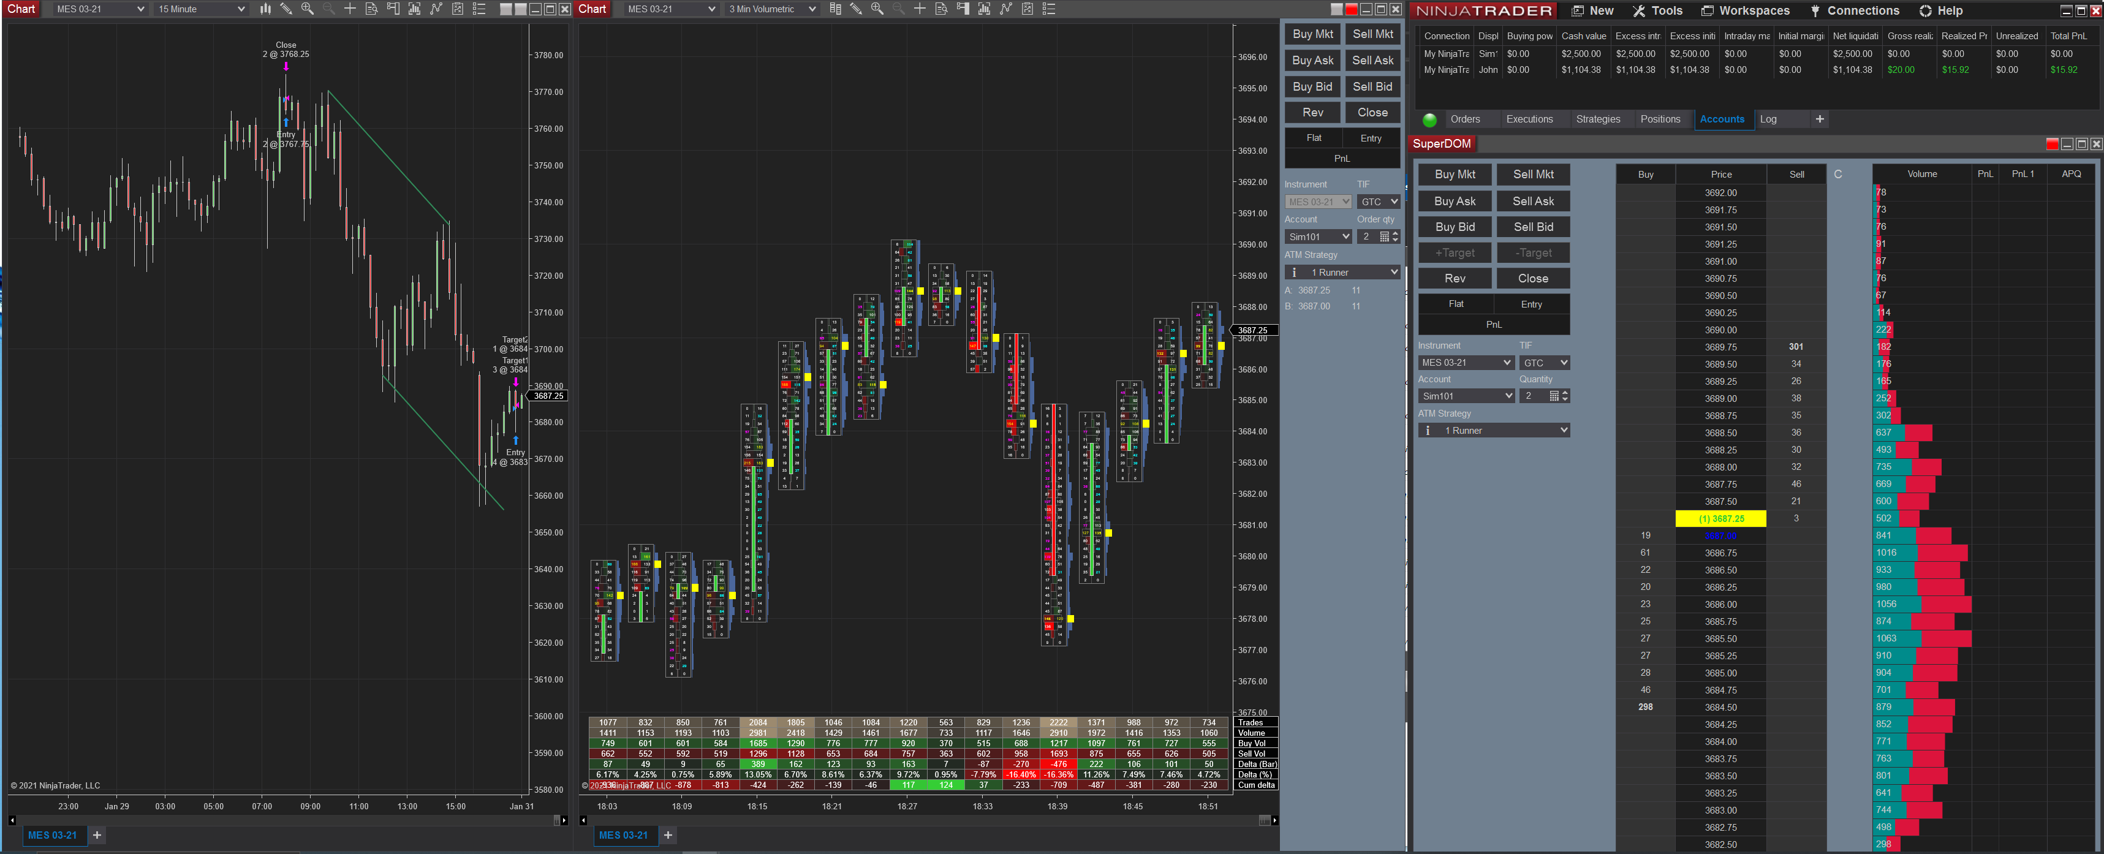Open strategies dialog in the 15 Minute chart
The height and width of the screenshot is (854, 2104).
point(436,9)
